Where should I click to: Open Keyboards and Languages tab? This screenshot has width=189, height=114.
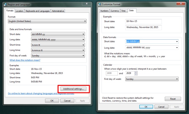pos(38,11)
